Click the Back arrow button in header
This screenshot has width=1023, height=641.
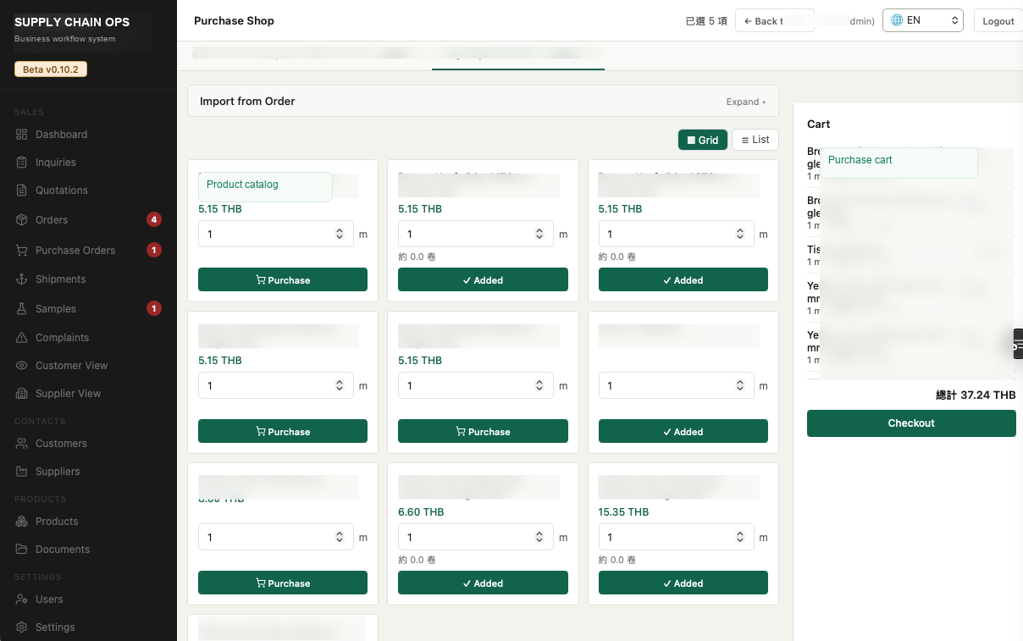click(x=775, y=20)
